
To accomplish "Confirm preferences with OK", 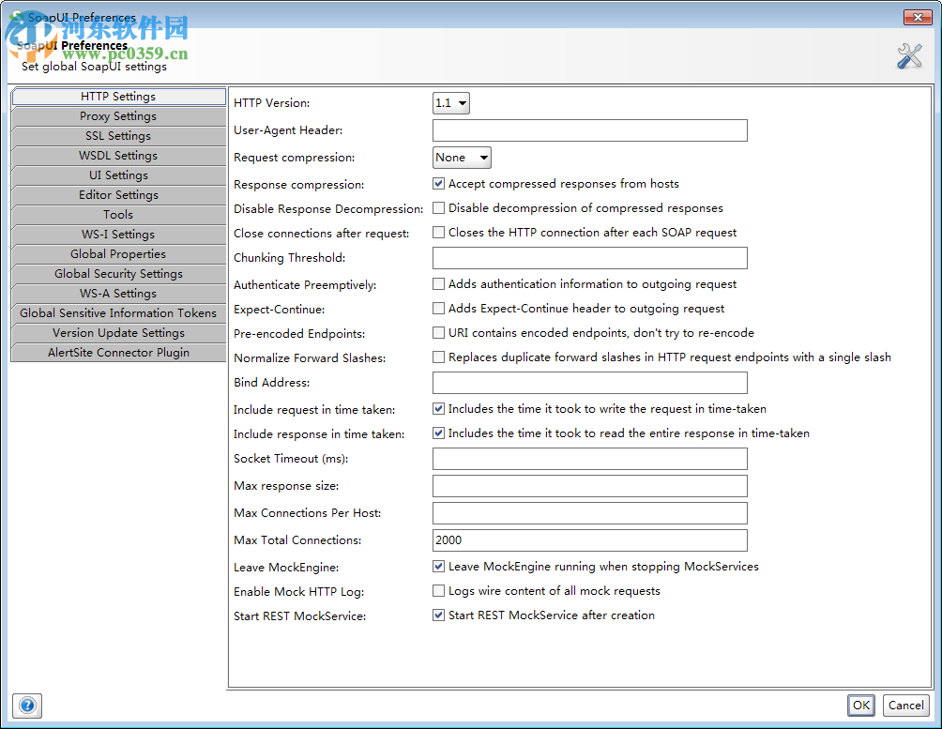I will click(860, 705).
